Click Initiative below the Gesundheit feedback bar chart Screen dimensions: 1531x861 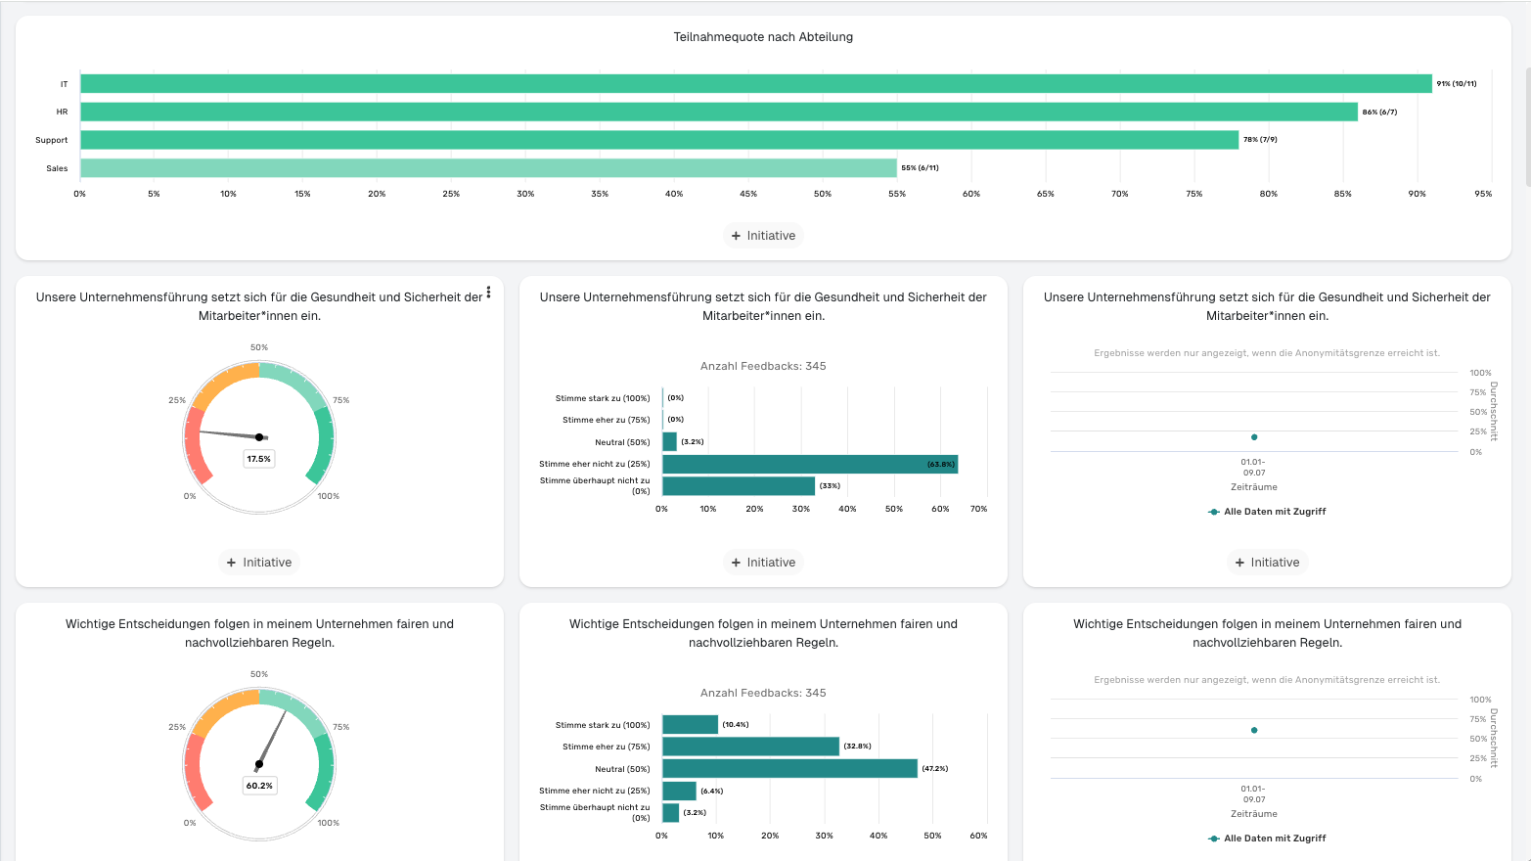coord(763,563)
